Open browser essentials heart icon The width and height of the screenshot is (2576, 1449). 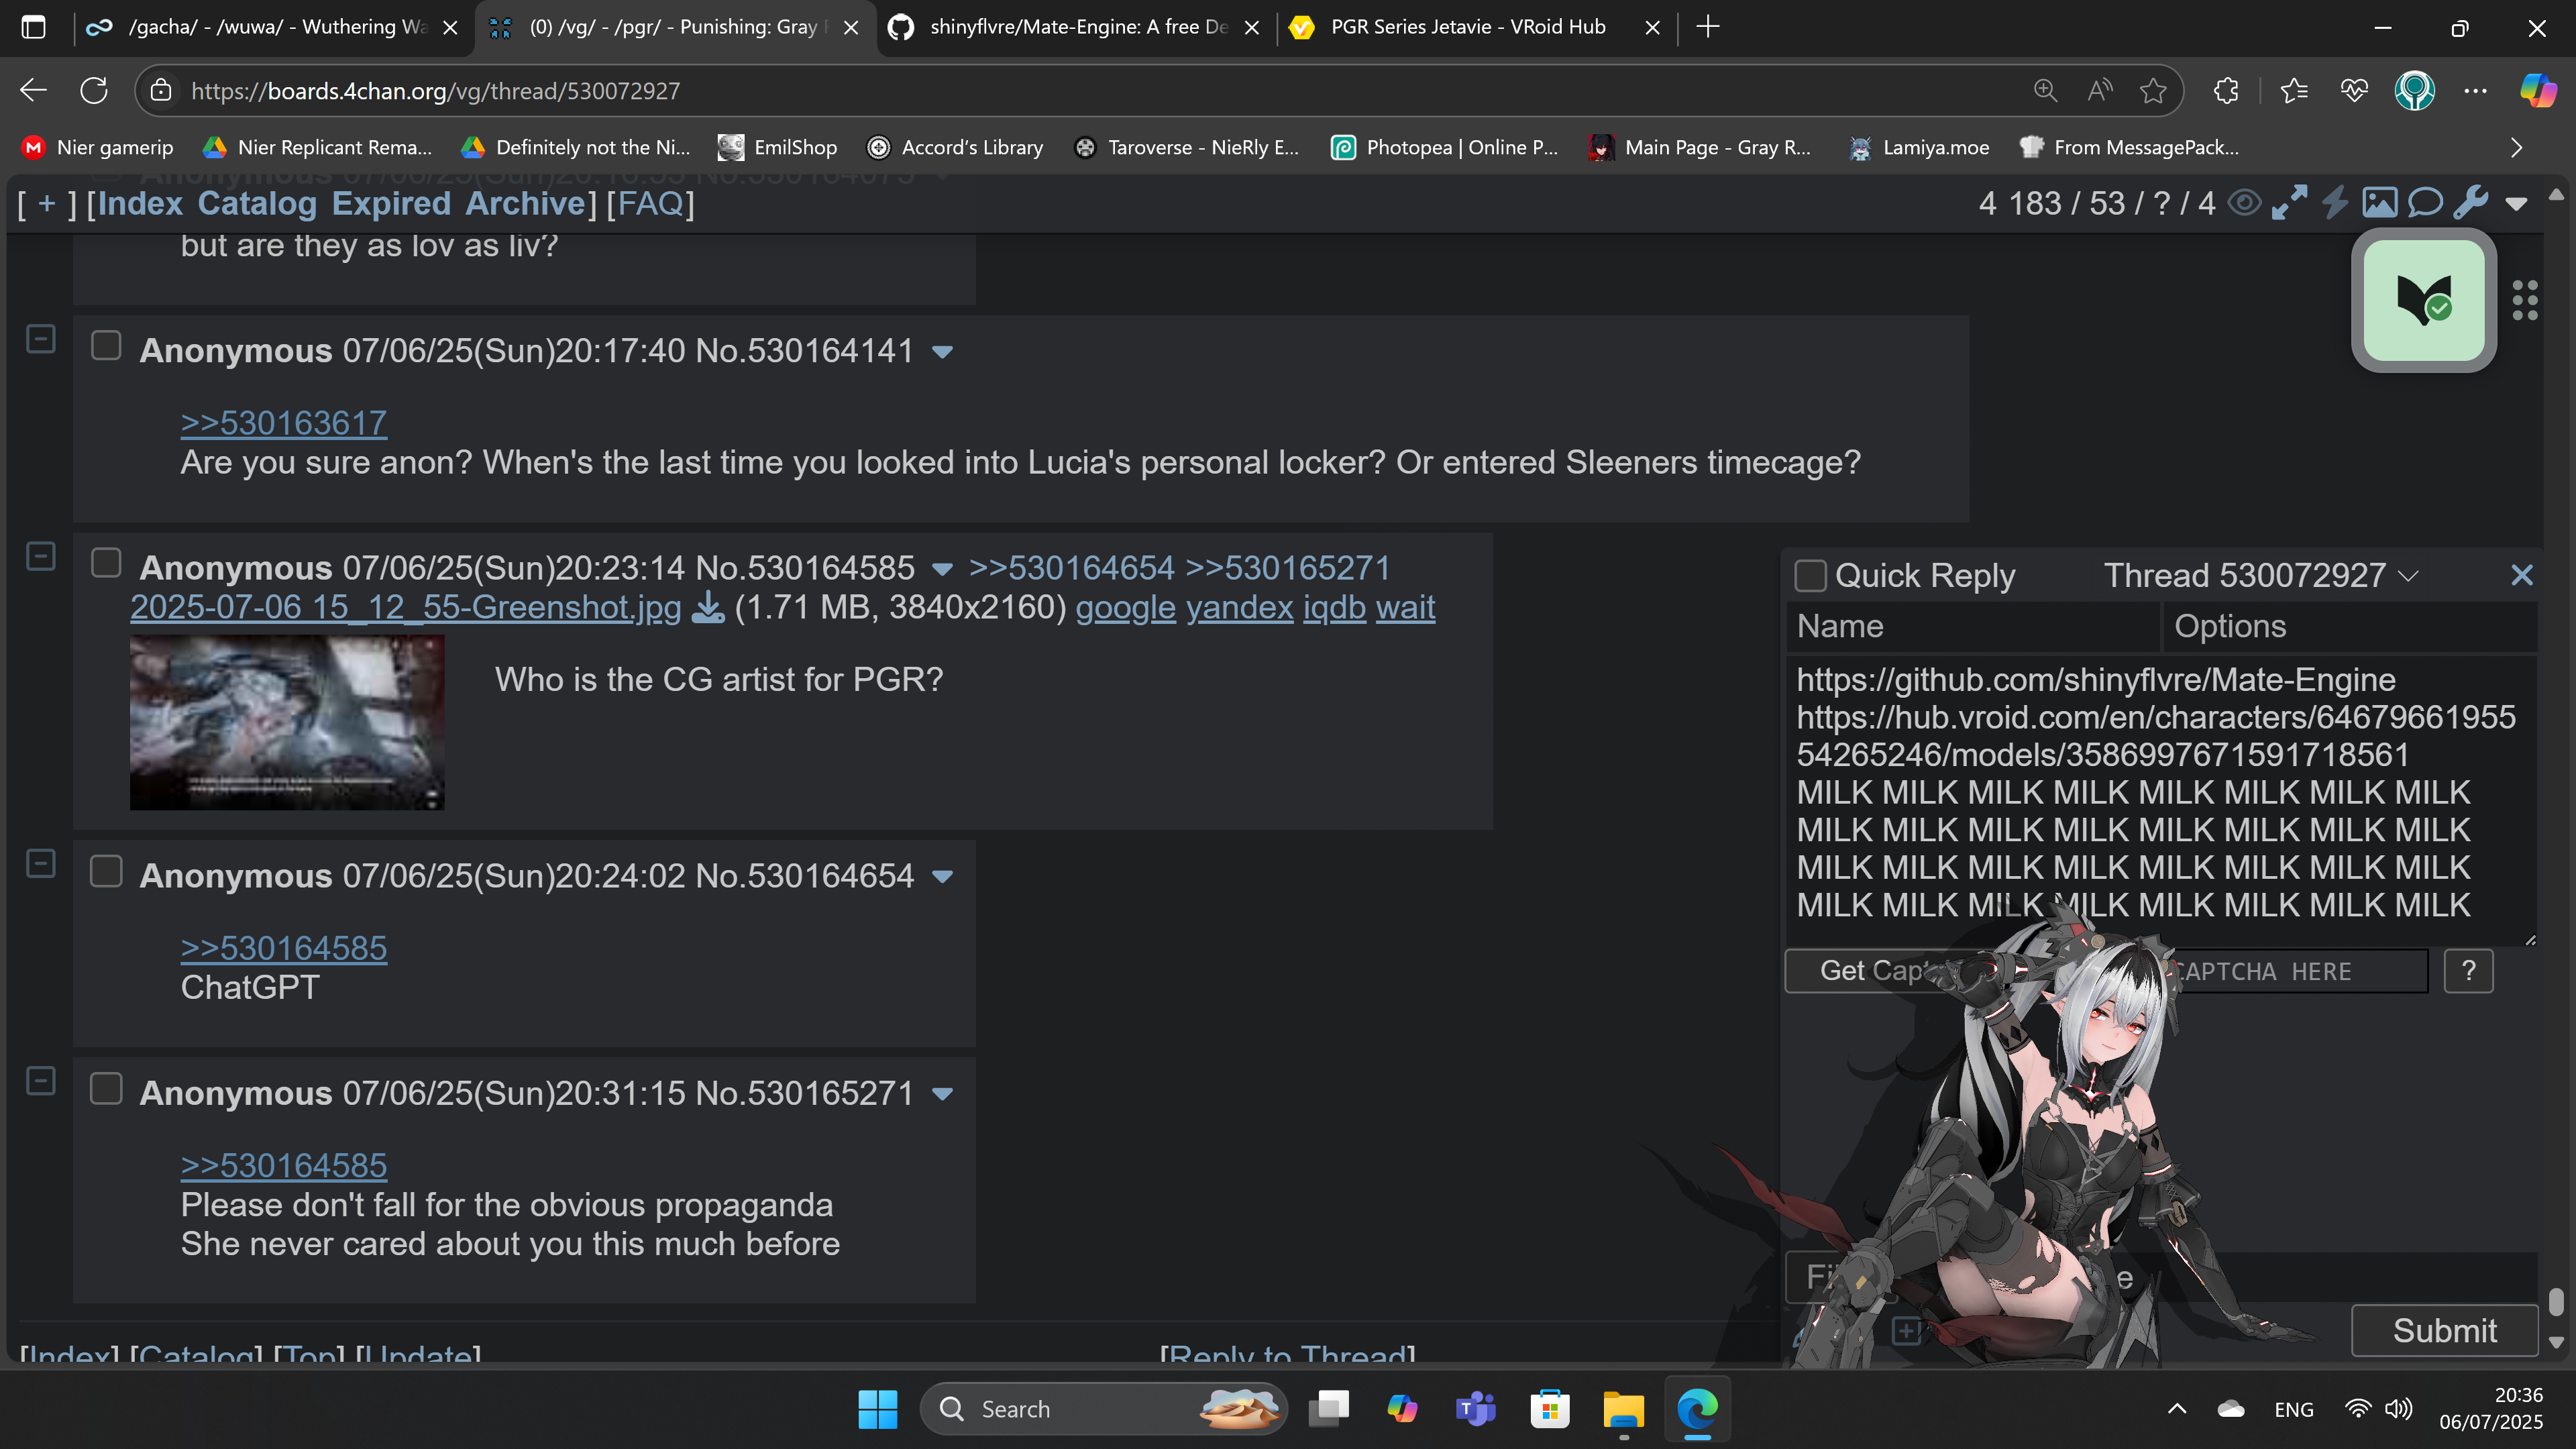pos(2354,91)
